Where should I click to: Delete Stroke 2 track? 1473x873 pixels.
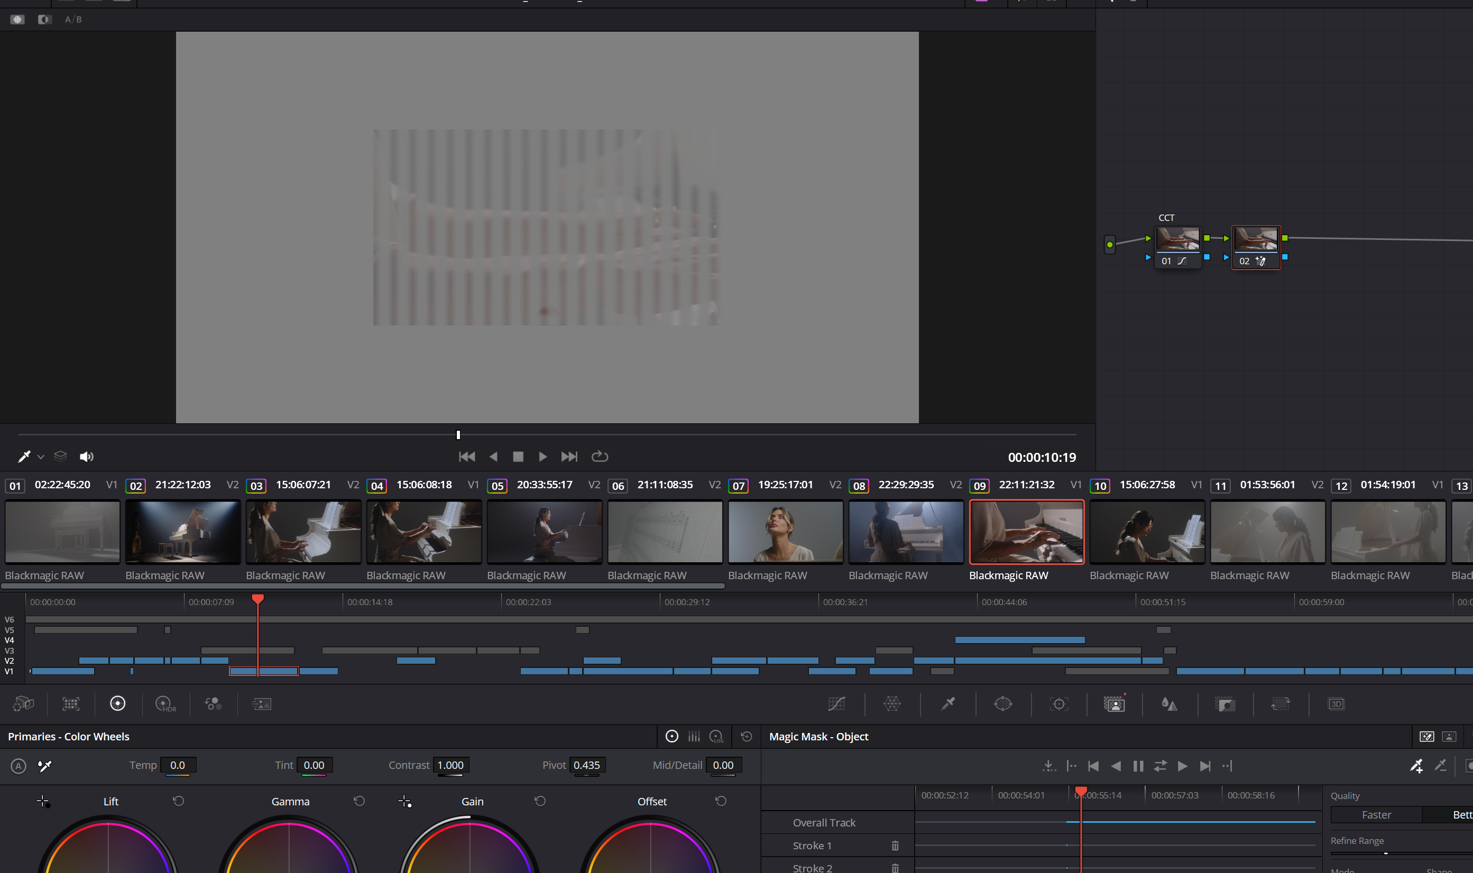[x=895, y=868]
